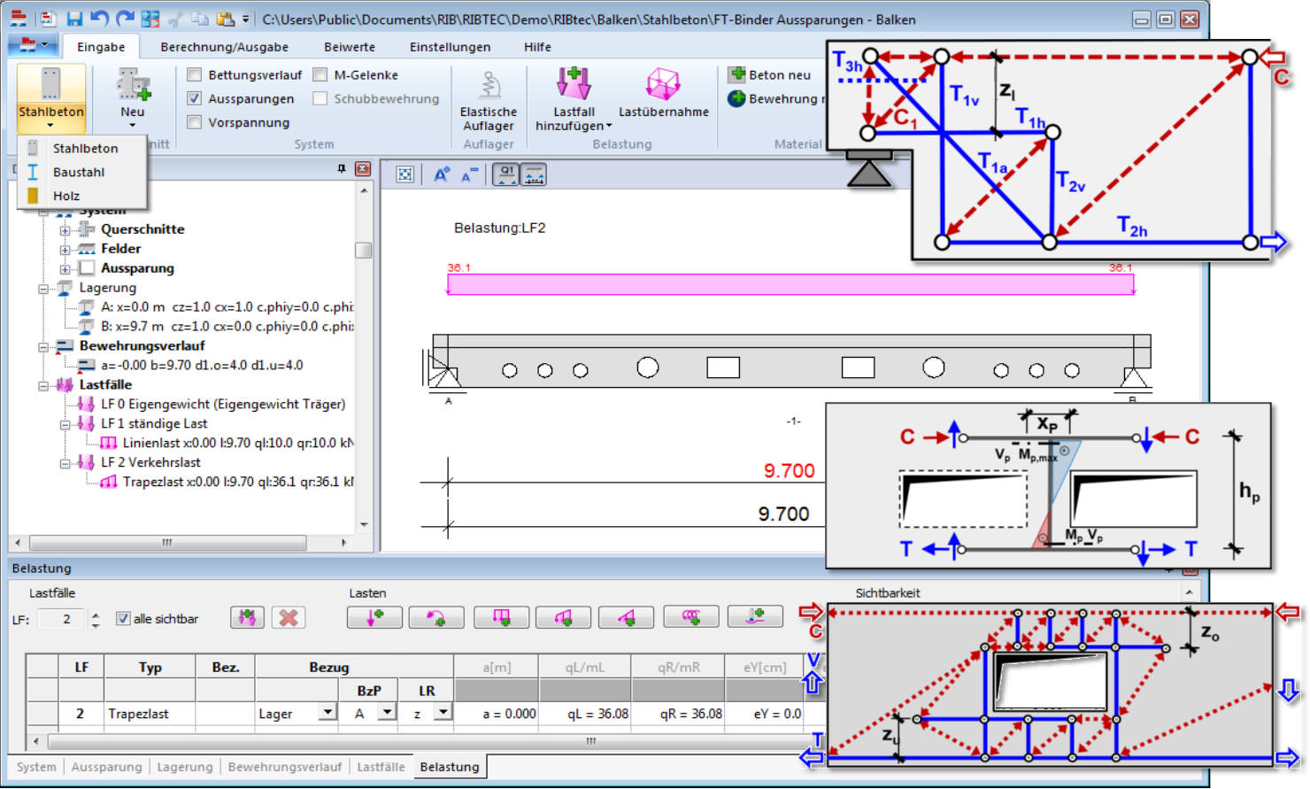Collapse the Lagerung tree node
This screenshot has height=789, width=1310.
point(43,288)
